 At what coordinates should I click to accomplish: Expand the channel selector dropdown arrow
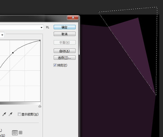pyautogui.click(x=2, y=35)
